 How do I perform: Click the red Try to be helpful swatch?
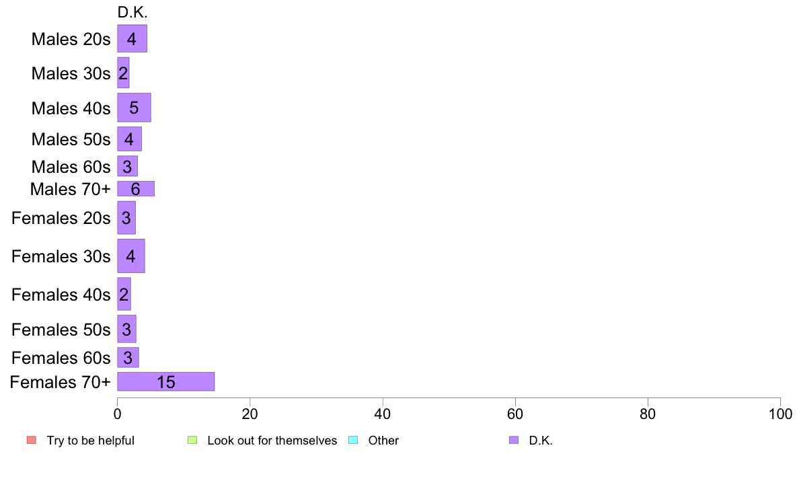coord(32,440)
